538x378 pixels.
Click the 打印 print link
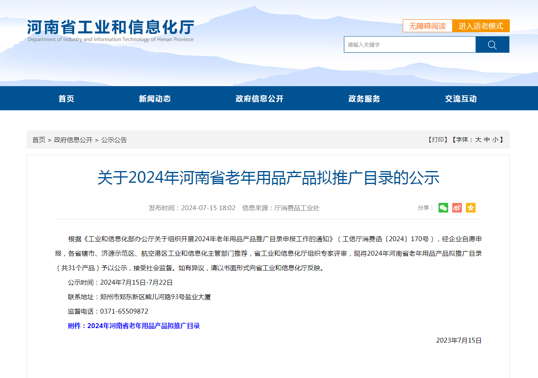pos(438,140)
